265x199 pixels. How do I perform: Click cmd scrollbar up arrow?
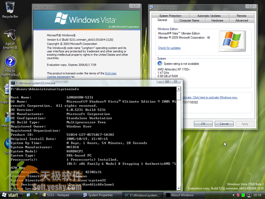point(178,89)
